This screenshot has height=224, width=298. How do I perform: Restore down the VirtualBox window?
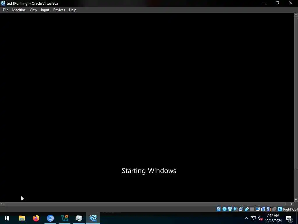point(277,3)
